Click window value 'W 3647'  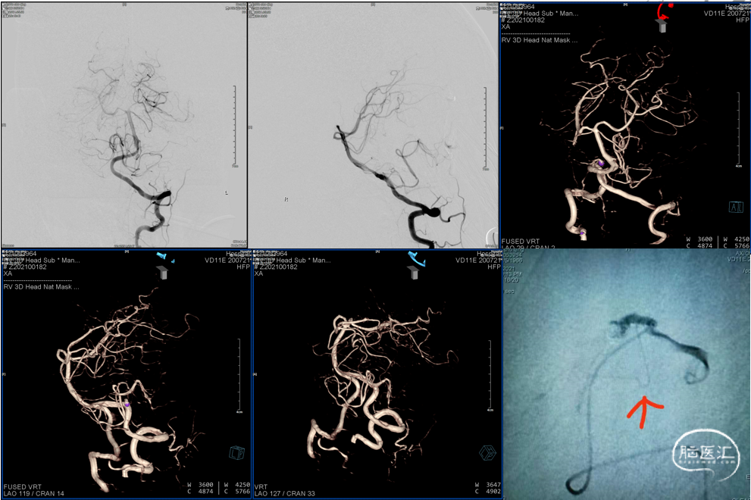tap(489, 485)
